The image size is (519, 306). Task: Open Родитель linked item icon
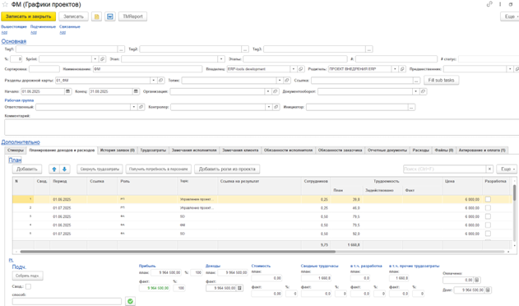click(x=402, y=69)
